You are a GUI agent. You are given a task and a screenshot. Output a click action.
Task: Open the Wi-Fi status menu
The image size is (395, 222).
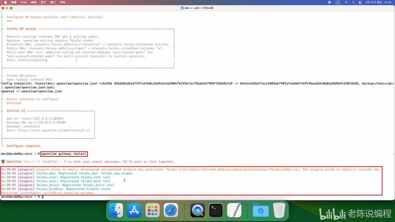346,2
